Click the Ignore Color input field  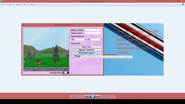pos(93,33)
